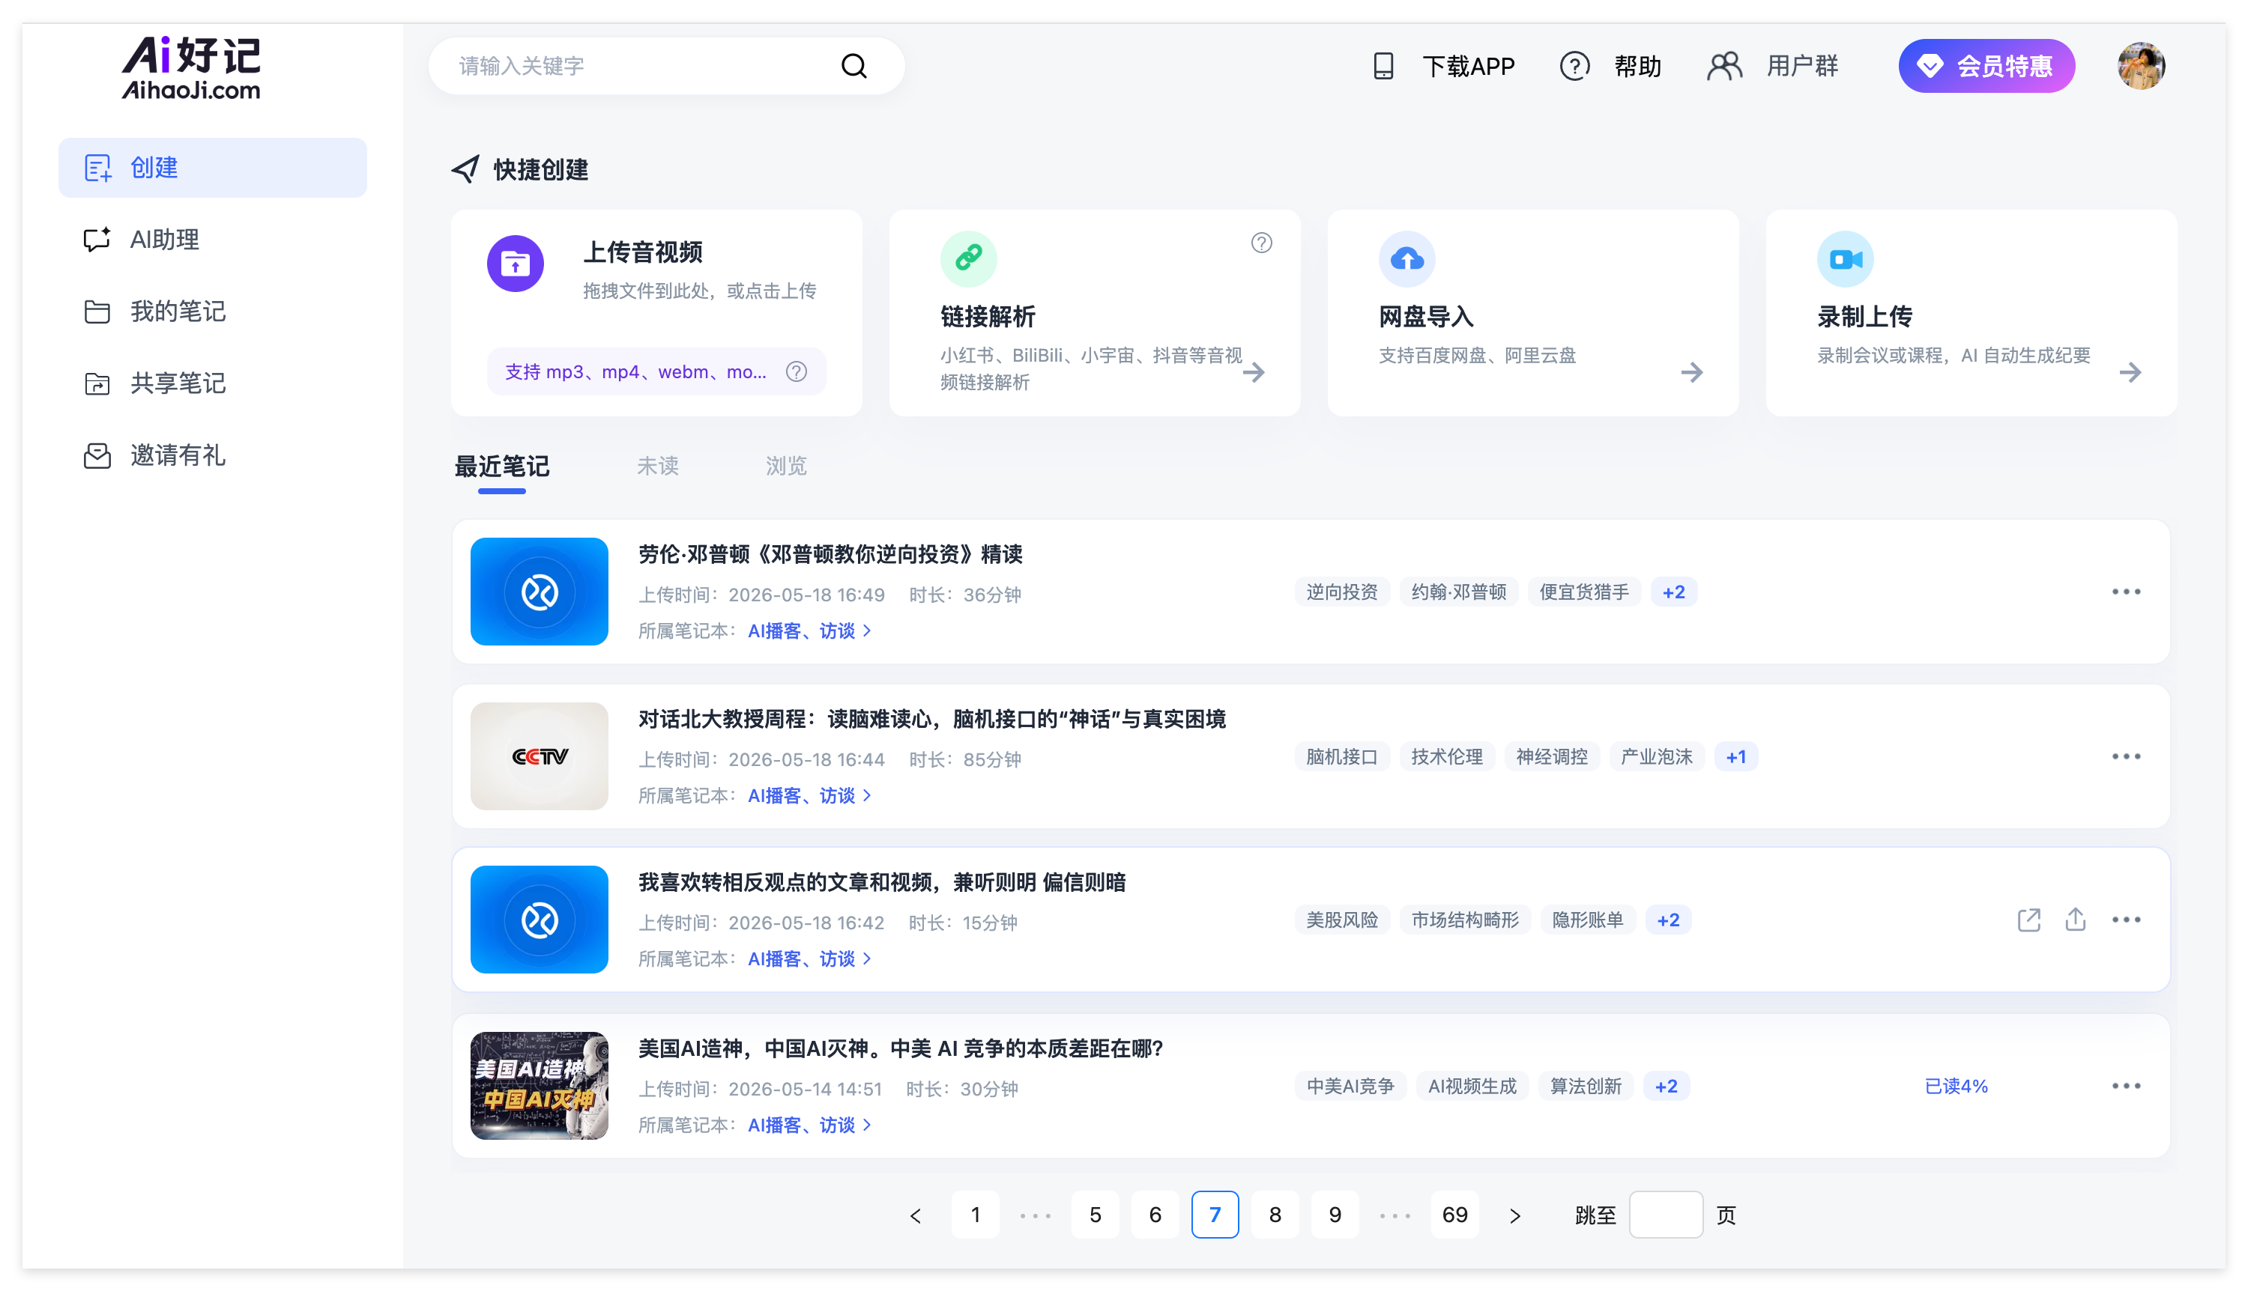Click open-in-new-window icon on 我喜欢转相反观点 note

(2028, 920)
